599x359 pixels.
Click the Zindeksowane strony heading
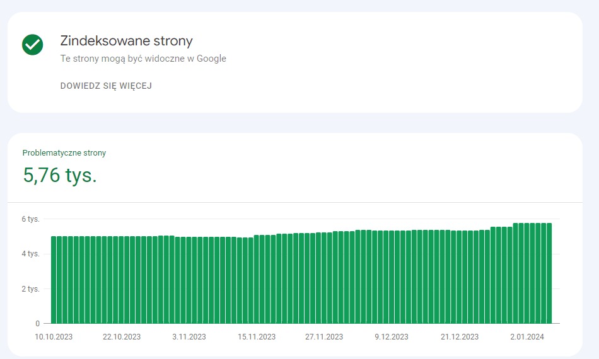(126, 41)
